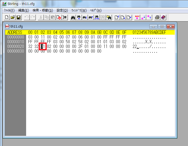Find next with binoculars down-arrow icon
188x146 pixels.
coord(85,17)
